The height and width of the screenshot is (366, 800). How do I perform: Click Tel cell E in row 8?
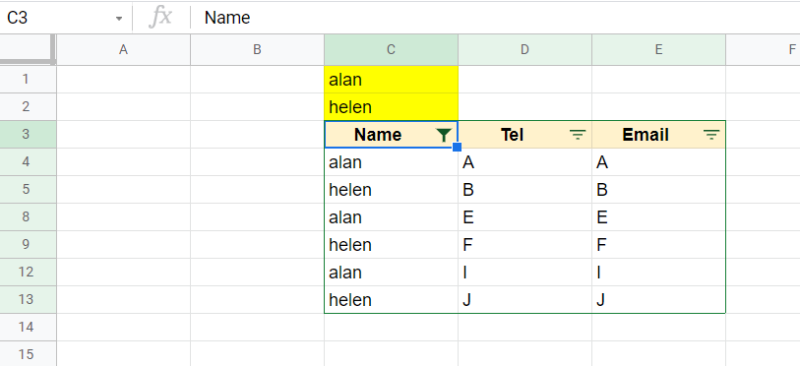[x=525, y=217]
